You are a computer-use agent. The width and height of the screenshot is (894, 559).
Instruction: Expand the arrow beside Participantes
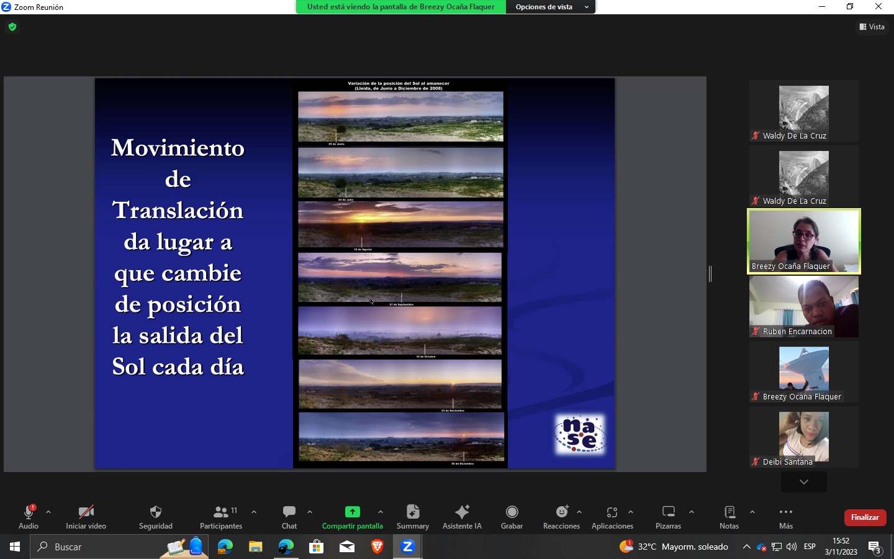pyautogui.click(x=254, y=512)
